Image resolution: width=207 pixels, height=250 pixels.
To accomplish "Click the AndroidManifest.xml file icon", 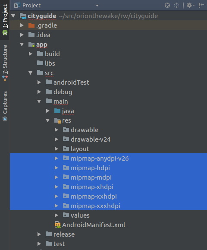I will pos(57,225).
